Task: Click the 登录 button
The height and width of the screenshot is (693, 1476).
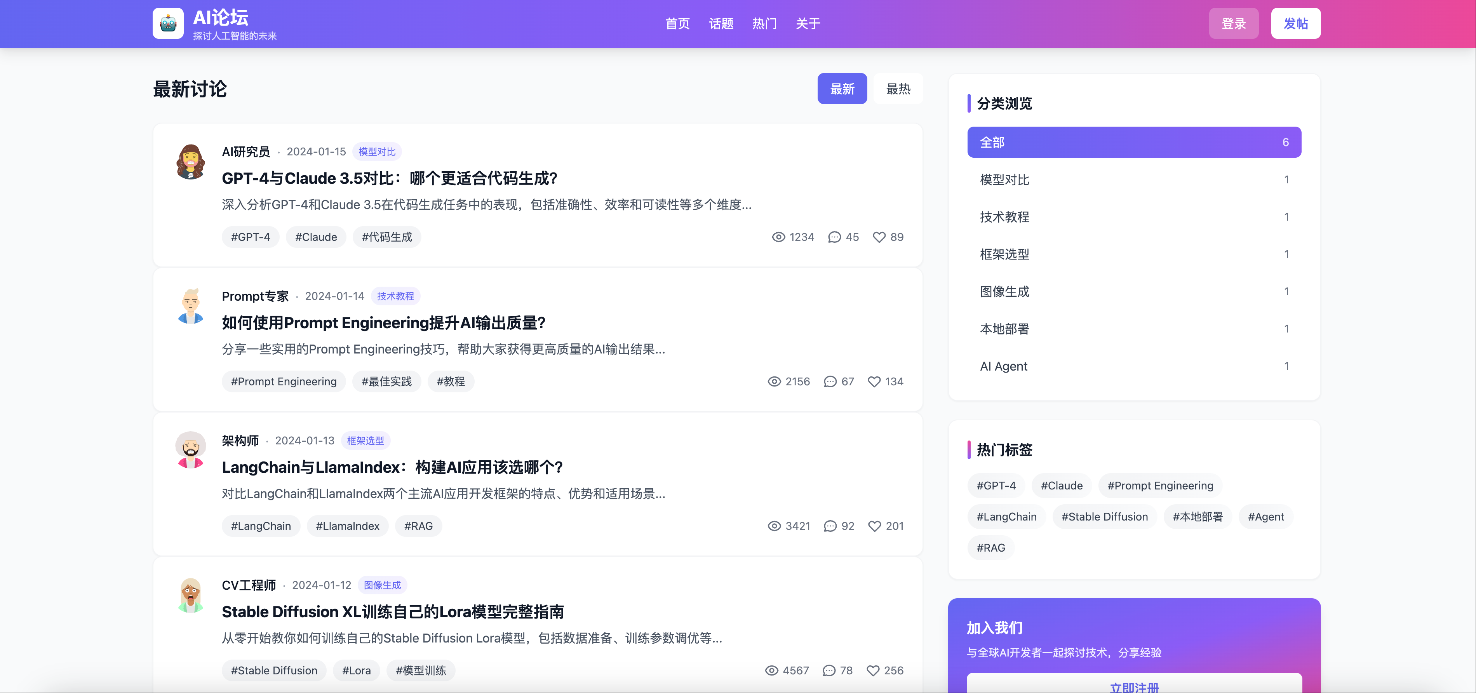Action: [x=1233, y=23]
